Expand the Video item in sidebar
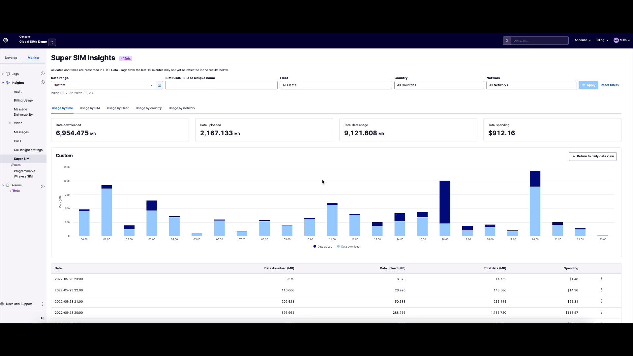633x356 pixels. (x=10, y=123)
